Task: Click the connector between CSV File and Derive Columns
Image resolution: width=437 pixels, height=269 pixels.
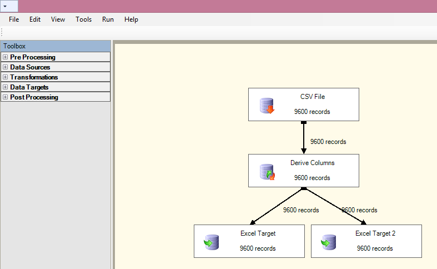Action: pyautogui.click(x=304, y=138)
